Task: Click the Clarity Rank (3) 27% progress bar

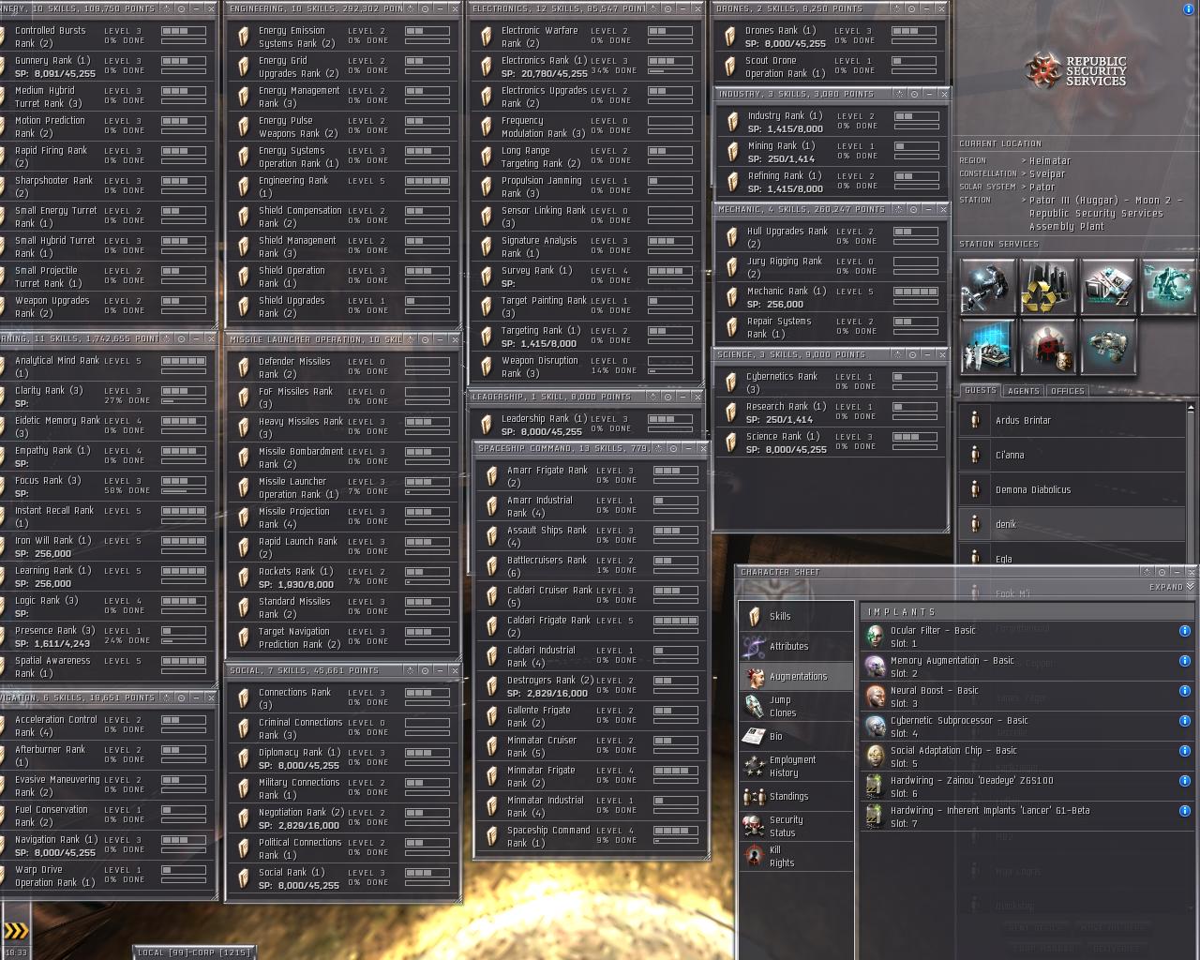Action: pyautogui.click(x=184, y=400)
